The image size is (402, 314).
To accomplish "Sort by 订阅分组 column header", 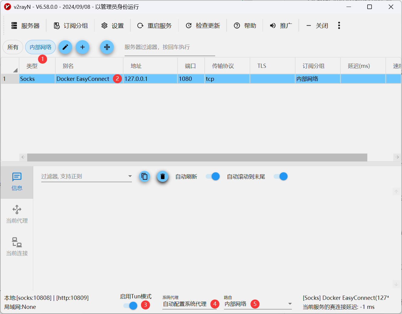I will click(318, 66).
